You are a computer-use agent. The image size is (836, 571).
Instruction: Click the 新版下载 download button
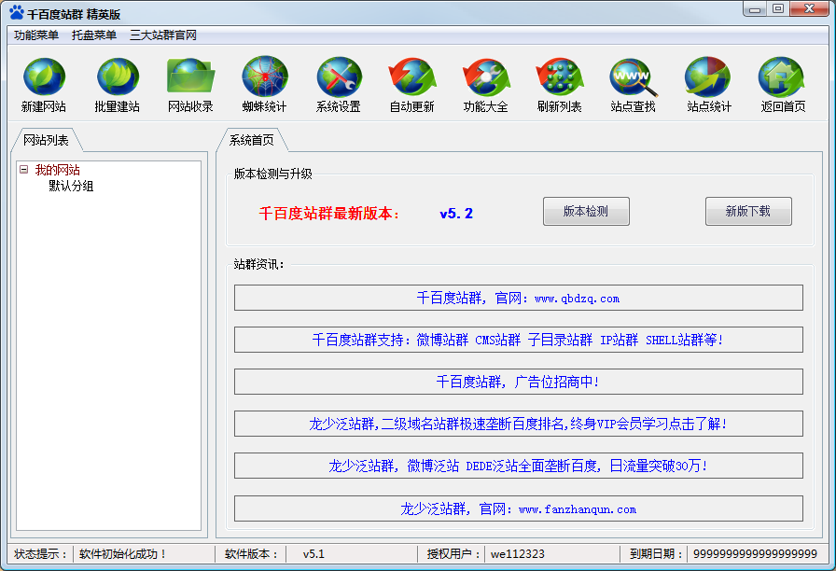pos(748,212)
